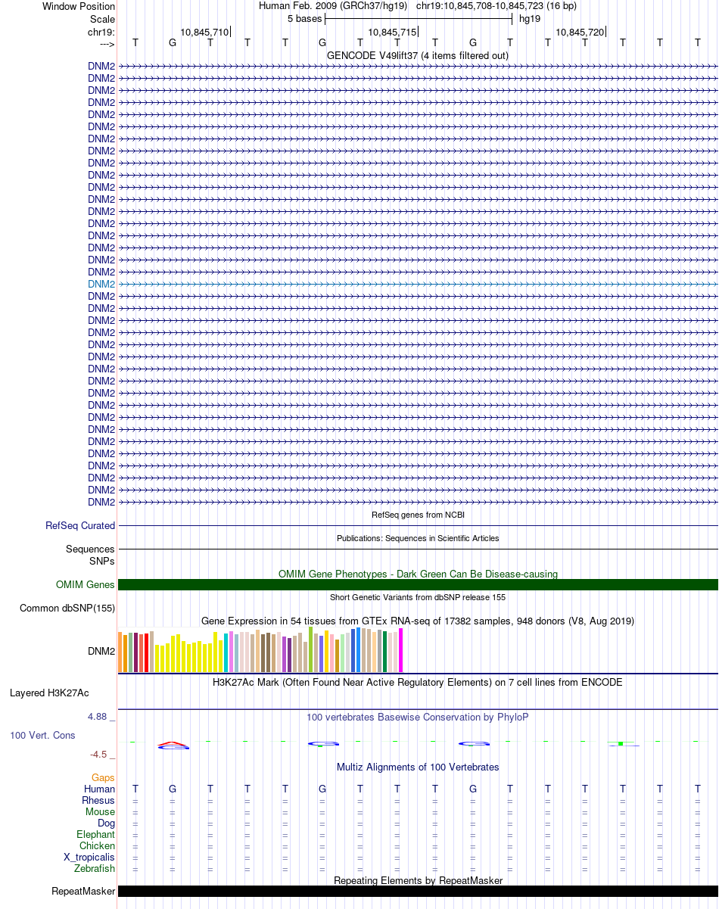
Task: Click the RepeatMasker track label
Action: click(x=83, y=892)
